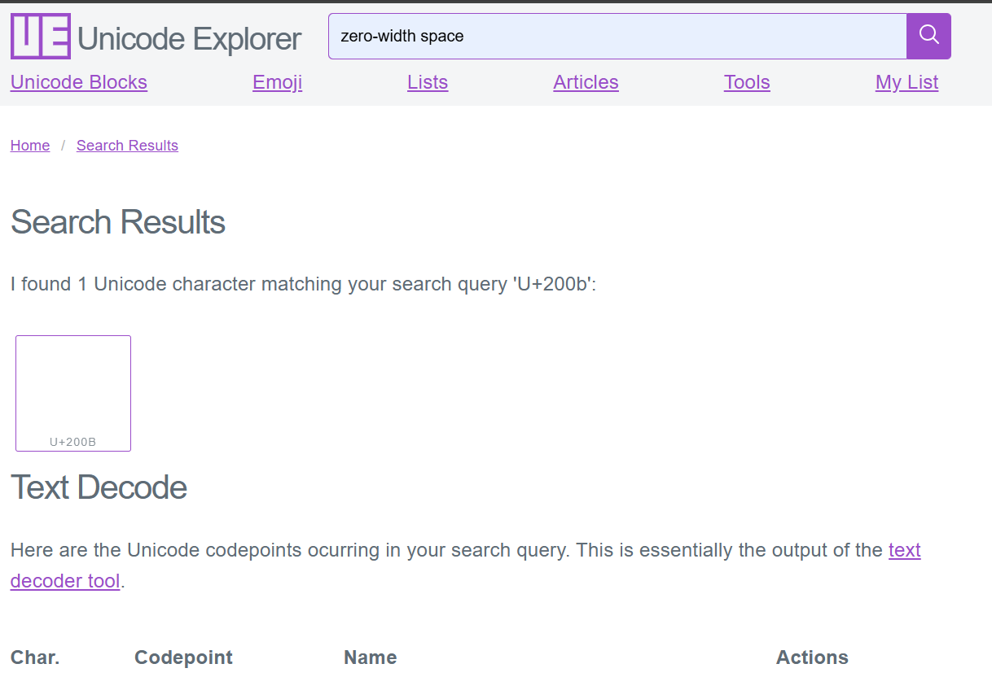Click the 'Actions' column header
This screenshot has width=992, height=677.
click(x=811, y=657)
